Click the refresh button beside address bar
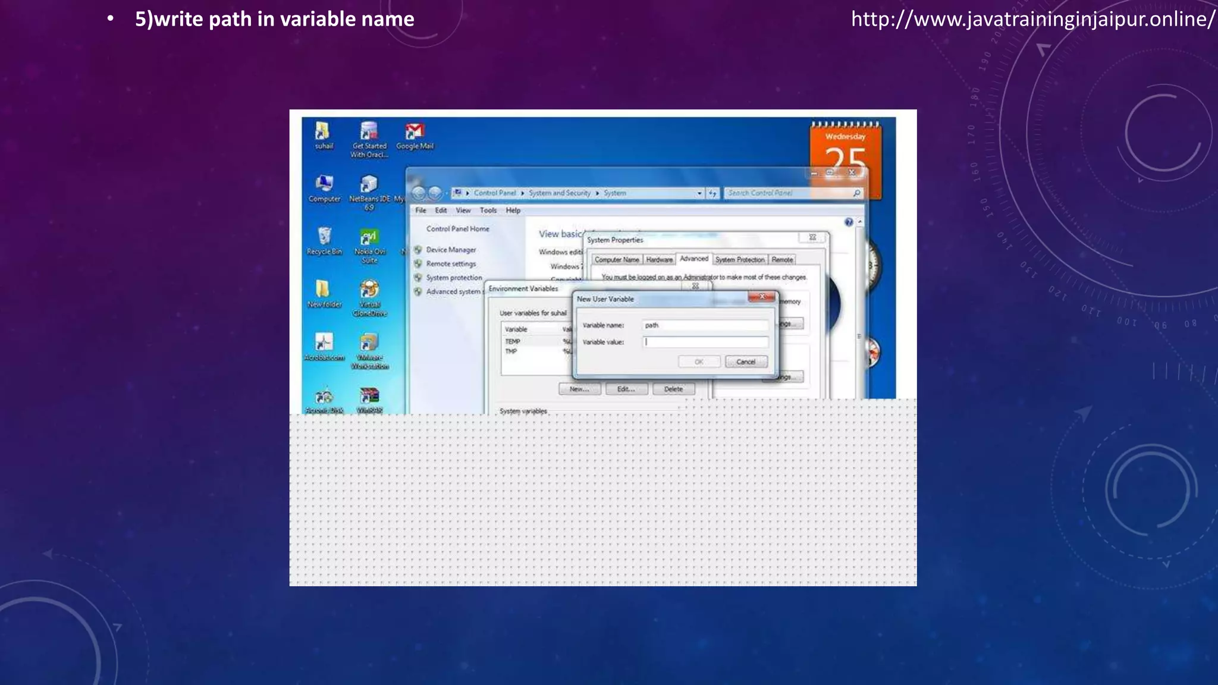 712,193
